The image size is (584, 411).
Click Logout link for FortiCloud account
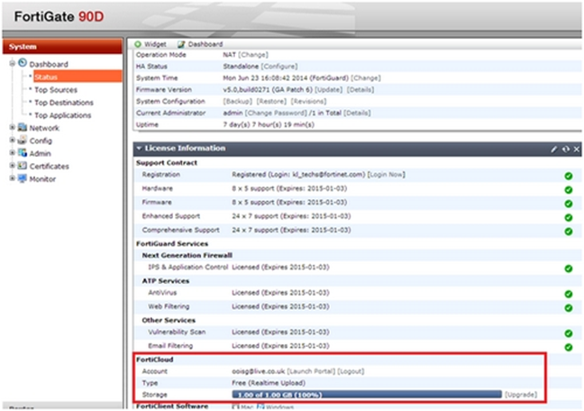(351, 371)
